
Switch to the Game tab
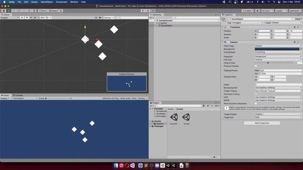5,95
